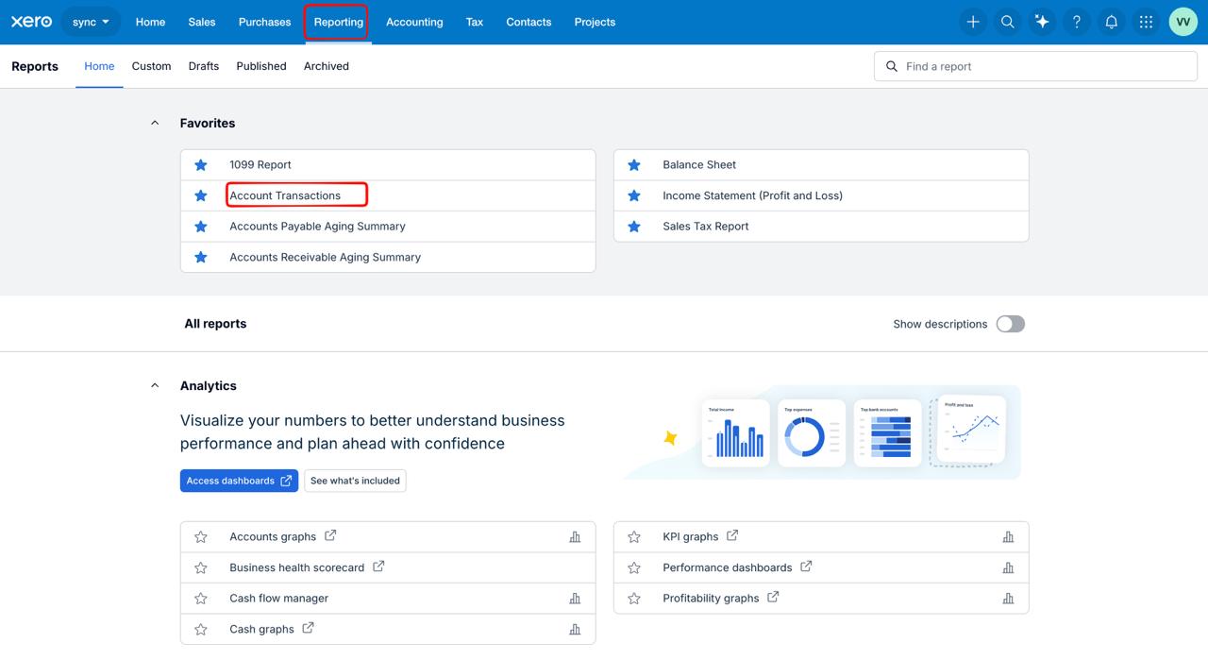Screen dimensions: 1208x660
Task: Open the Reporting menu
Action: tap(338, 22)
